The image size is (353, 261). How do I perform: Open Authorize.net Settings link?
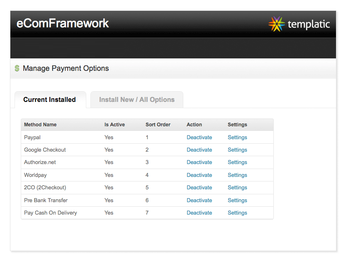tap(237, 162)
